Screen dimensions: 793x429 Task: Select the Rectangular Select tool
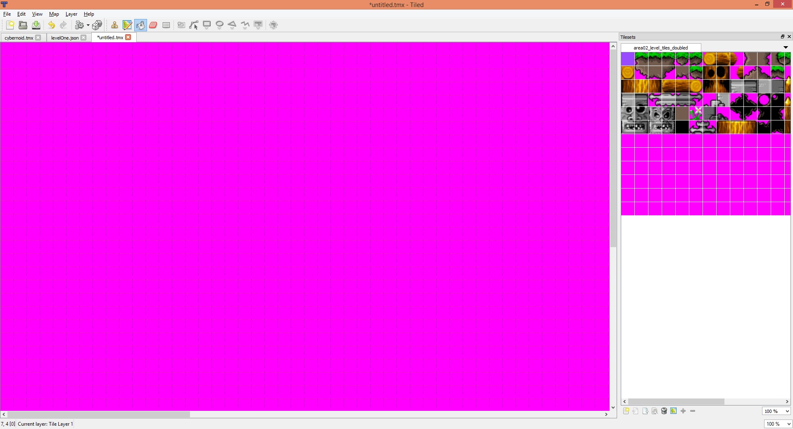166,25
